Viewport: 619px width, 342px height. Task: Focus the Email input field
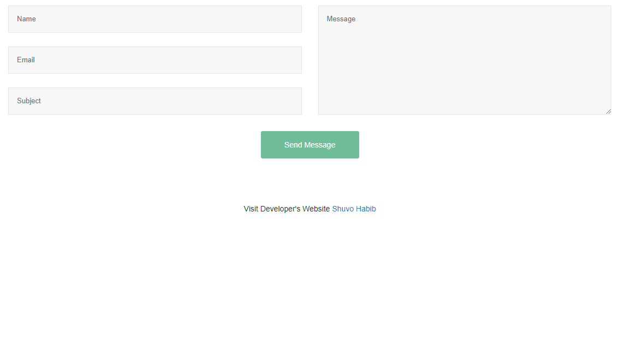(154, 60)
